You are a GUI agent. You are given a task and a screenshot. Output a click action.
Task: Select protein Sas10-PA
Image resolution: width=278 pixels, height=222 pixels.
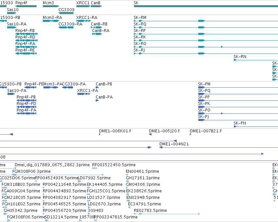click(x=11, y=94)
